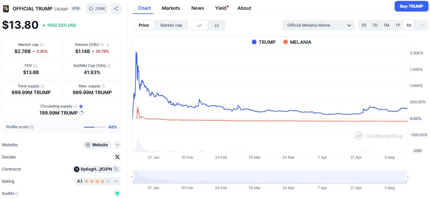Switch to the line chart view icon

click(200, 25)
